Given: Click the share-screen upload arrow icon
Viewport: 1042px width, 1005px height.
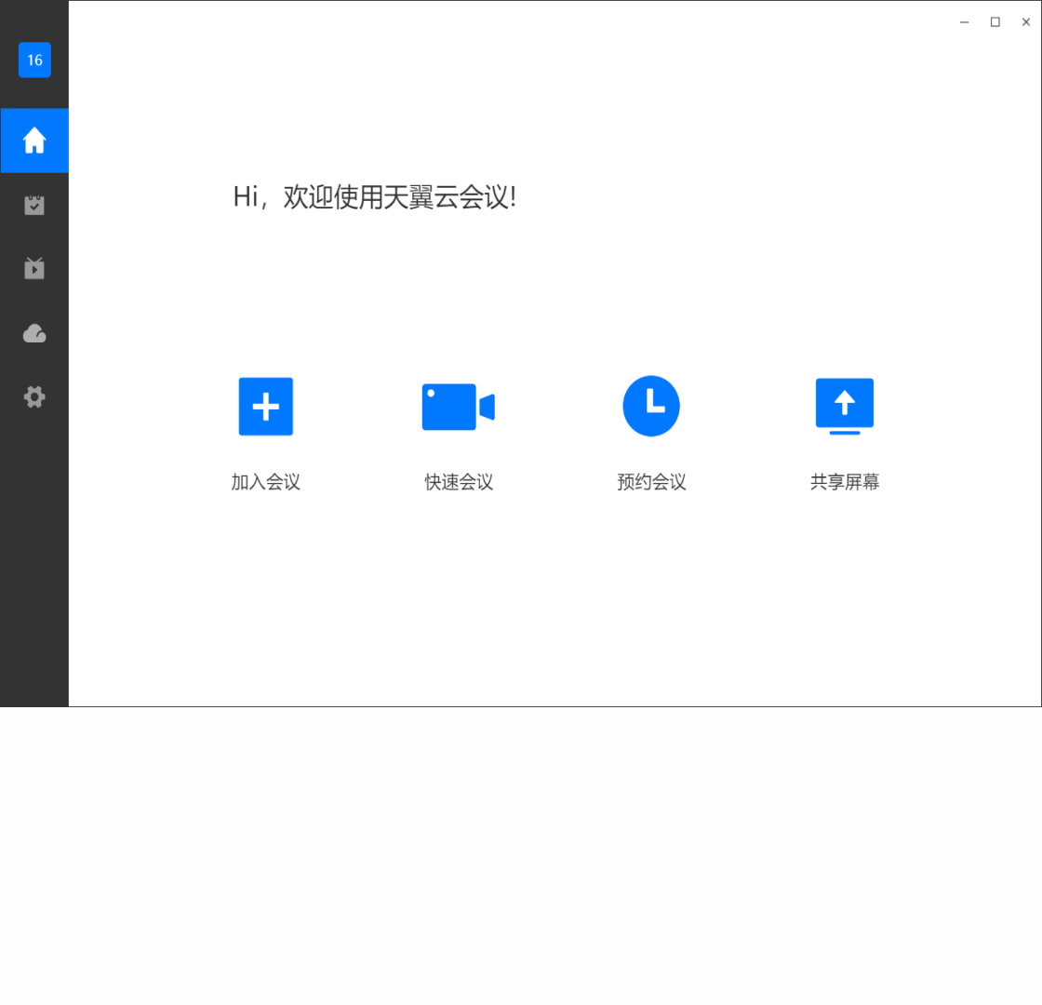Looking at the screenshot, I should (x=845, y=406).
